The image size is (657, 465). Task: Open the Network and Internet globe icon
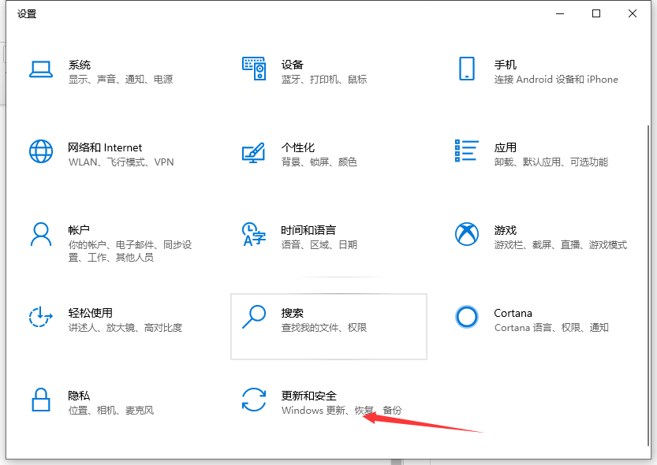(41, 151)
